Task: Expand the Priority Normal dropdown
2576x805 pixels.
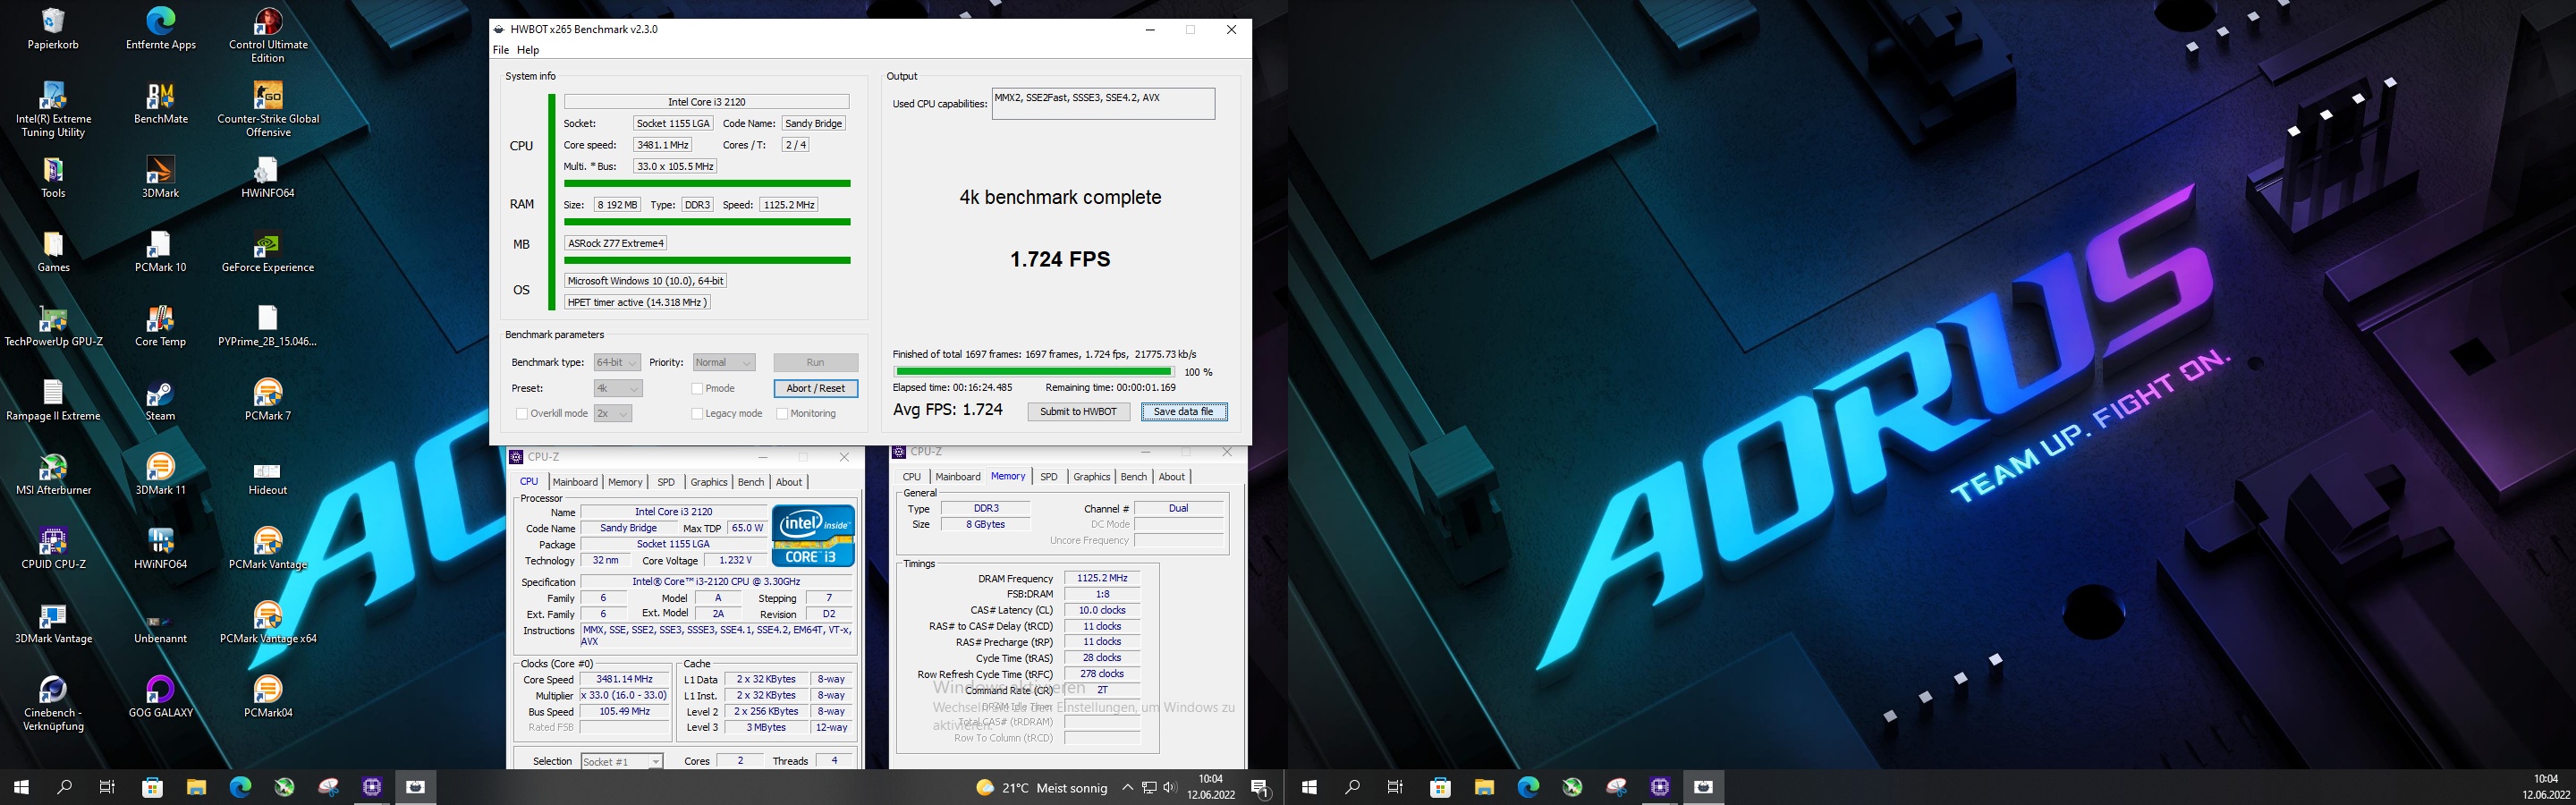Action: pos(724,362)
